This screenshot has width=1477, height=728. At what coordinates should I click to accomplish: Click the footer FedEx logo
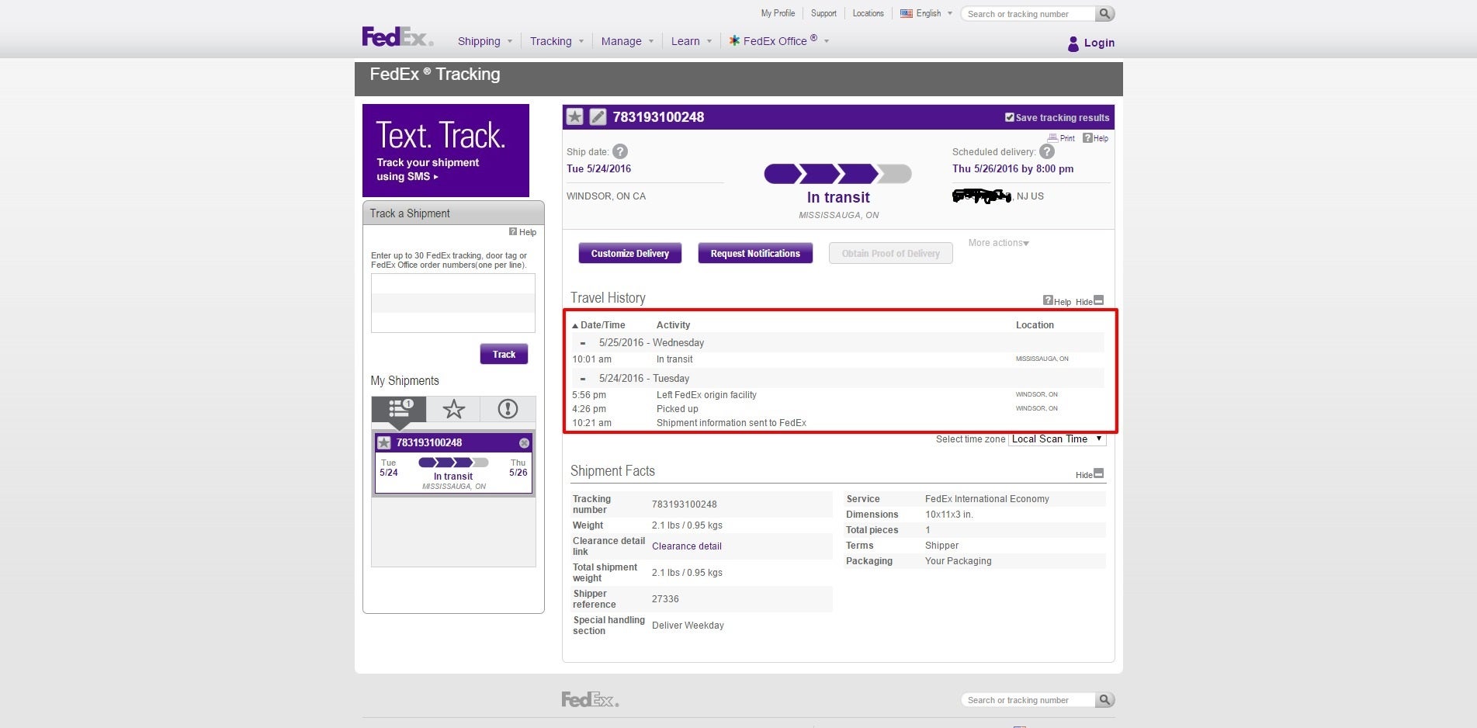click(590, 700)
